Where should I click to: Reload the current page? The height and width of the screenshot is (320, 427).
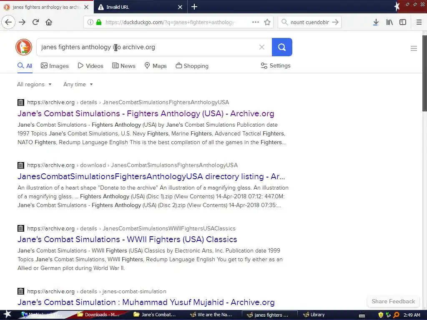tap(35, 22)
